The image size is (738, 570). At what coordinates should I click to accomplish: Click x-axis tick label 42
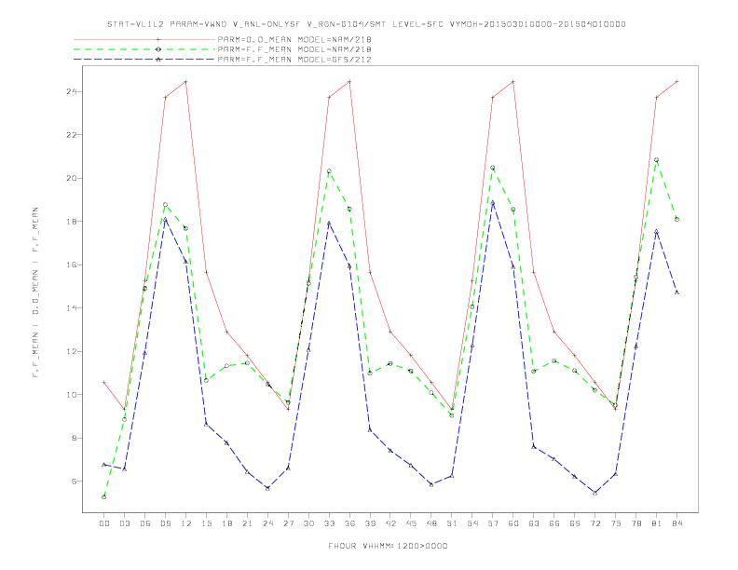pos(390,523)
